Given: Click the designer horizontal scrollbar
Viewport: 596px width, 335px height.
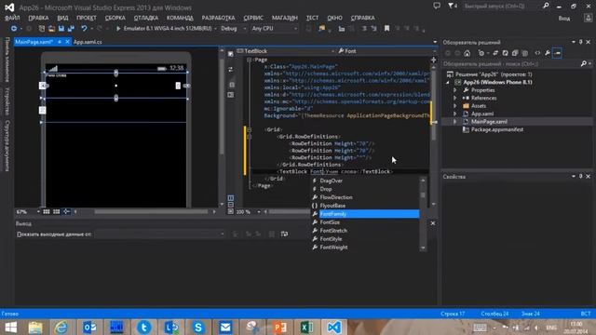Looking at the screenshot, I should pyautogui.click(x=151, y=211).
